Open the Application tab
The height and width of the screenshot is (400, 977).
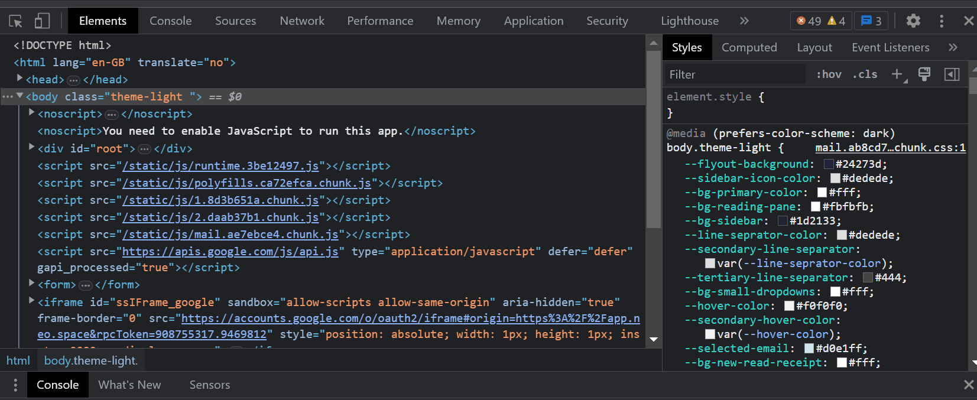click(534, 21)
